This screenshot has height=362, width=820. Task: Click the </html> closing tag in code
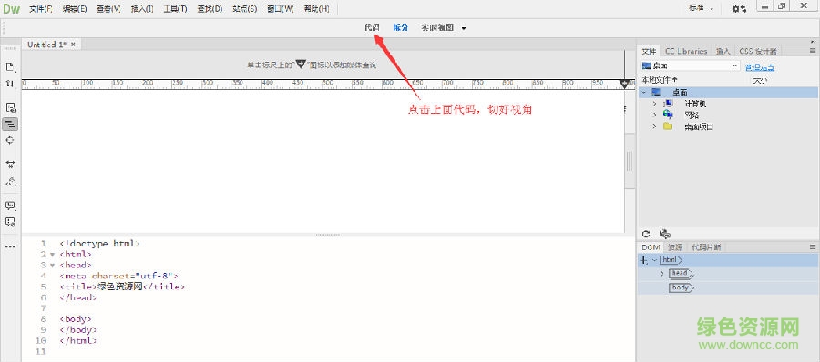(x=78, y=340)
